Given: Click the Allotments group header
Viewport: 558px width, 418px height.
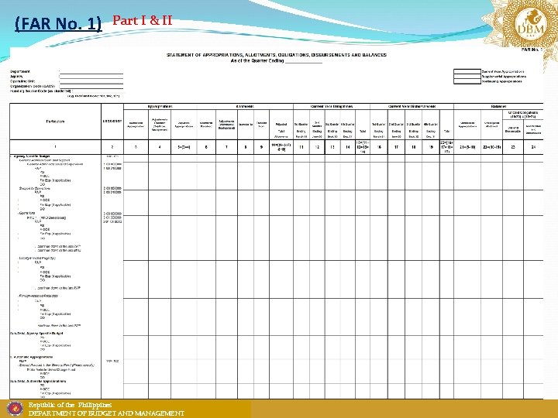Looking at the screenshot, I should (x=245, y=107).
